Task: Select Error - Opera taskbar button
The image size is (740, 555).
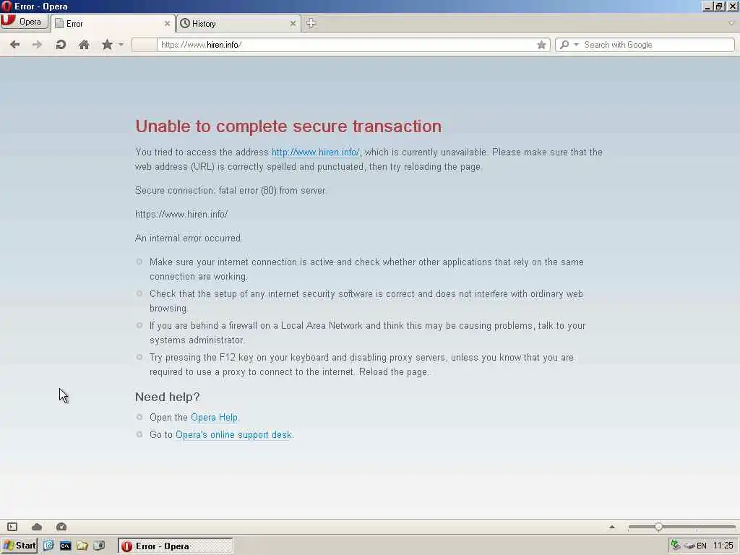Action: click(x=175, y=546)
